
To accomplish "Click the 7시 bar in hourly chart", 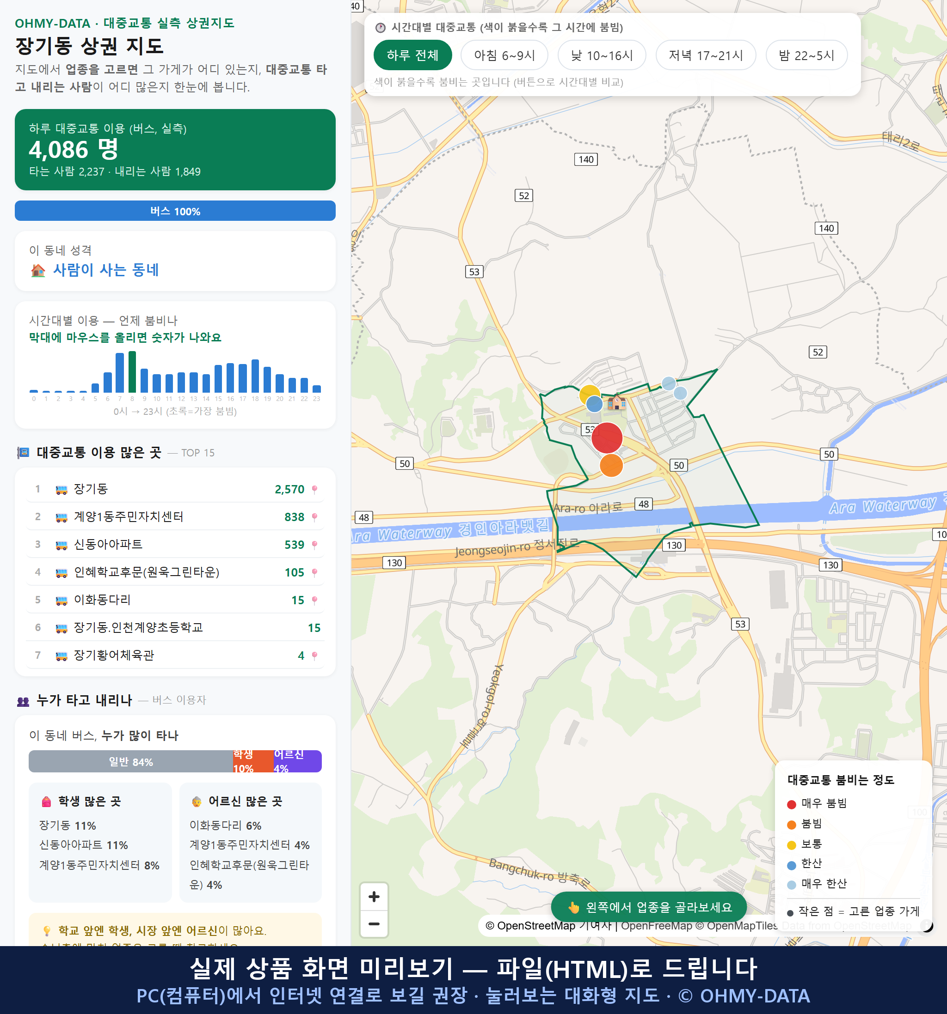I will pos(120,373).
